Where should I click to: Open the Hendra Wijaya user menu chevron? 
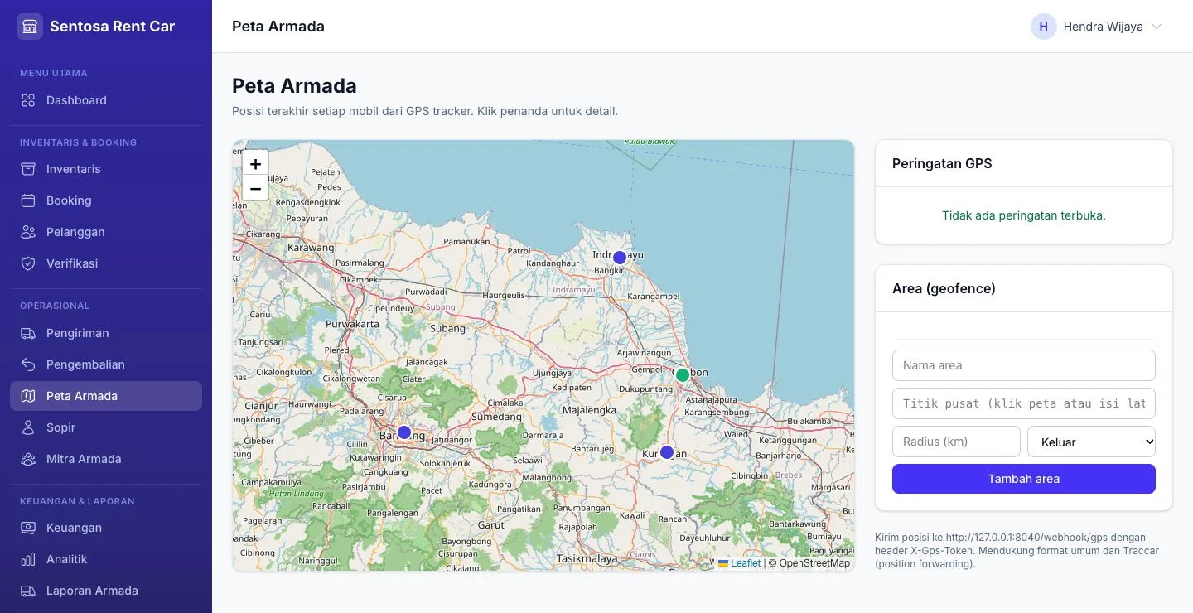1157,27
